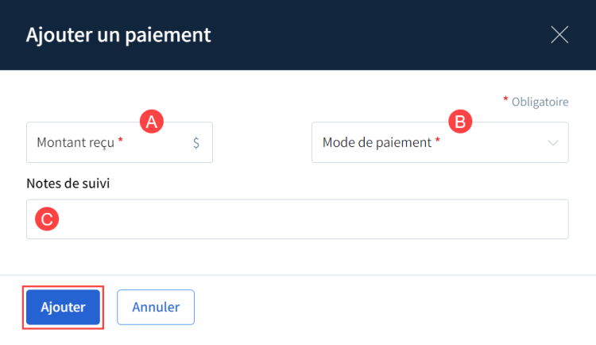The height and width of the screenshot is (345, 596).
Task: Click the red marker labeled B
Action: (x=460, y=121)
